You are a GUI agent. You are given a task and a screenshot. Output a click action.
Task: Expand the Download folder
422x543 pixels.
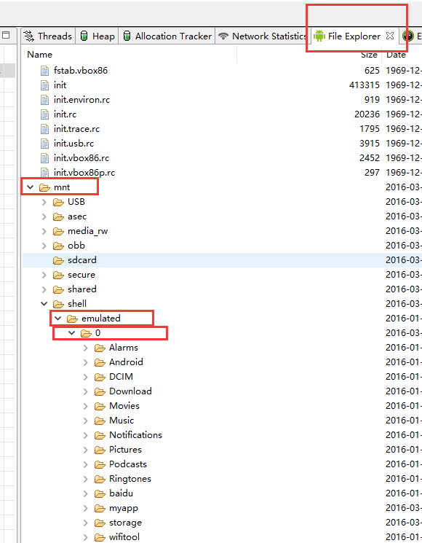(86, 391)
